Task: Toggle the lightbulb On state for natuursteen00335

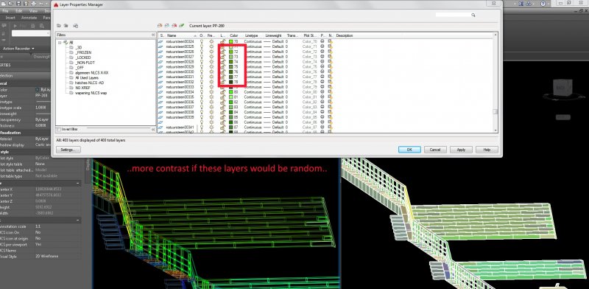Action: pyautogui.click(x=202, y=97)
